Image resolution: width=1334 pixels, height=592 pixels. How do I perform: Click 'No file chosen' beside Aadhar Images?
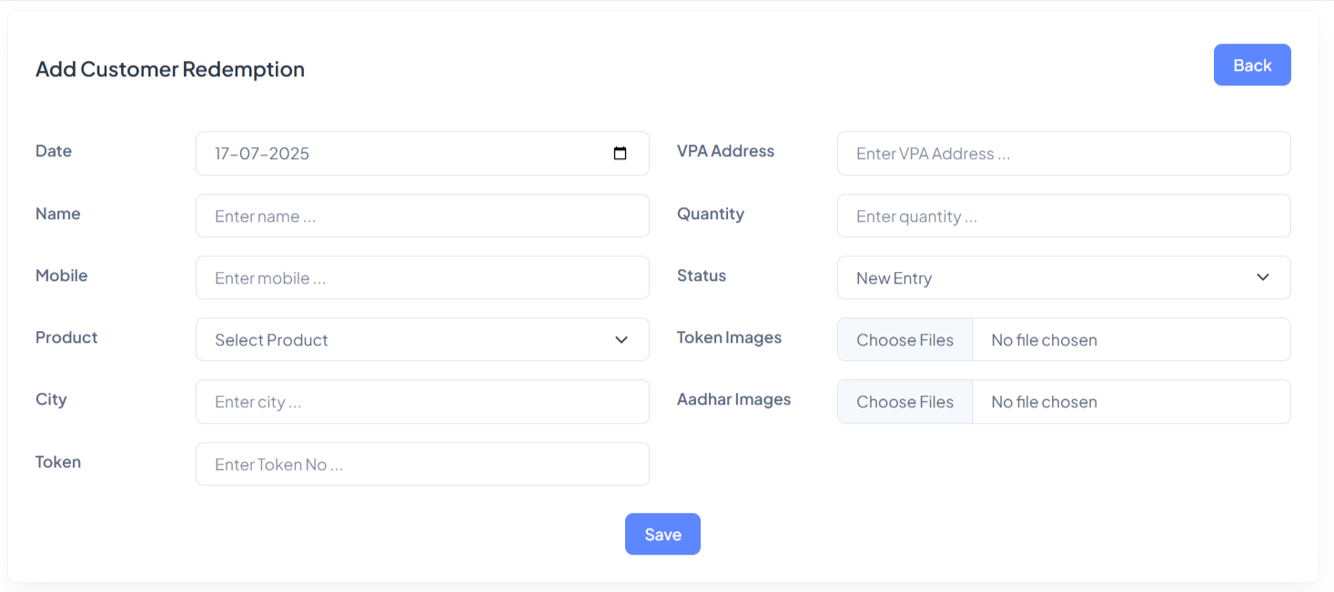pyautogui.click(x=1044, y=402)
